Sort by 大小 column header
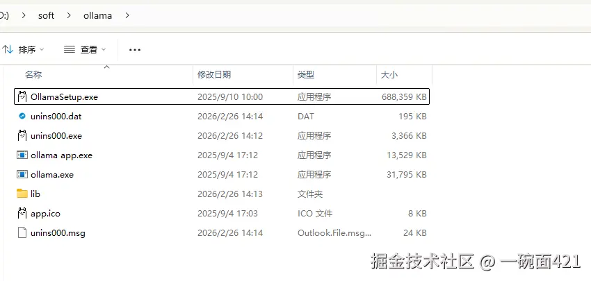 (389, 74)
